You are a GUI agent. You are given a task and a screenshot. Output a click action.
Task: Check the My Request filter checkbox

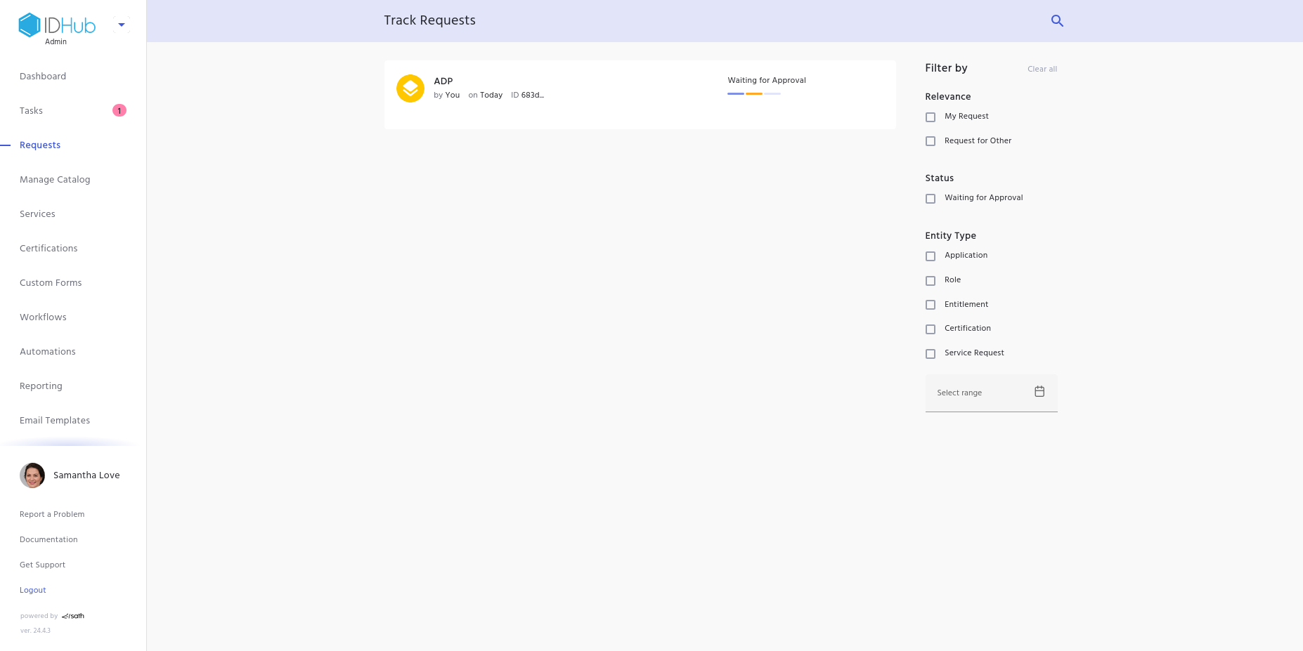click(931, 117)
